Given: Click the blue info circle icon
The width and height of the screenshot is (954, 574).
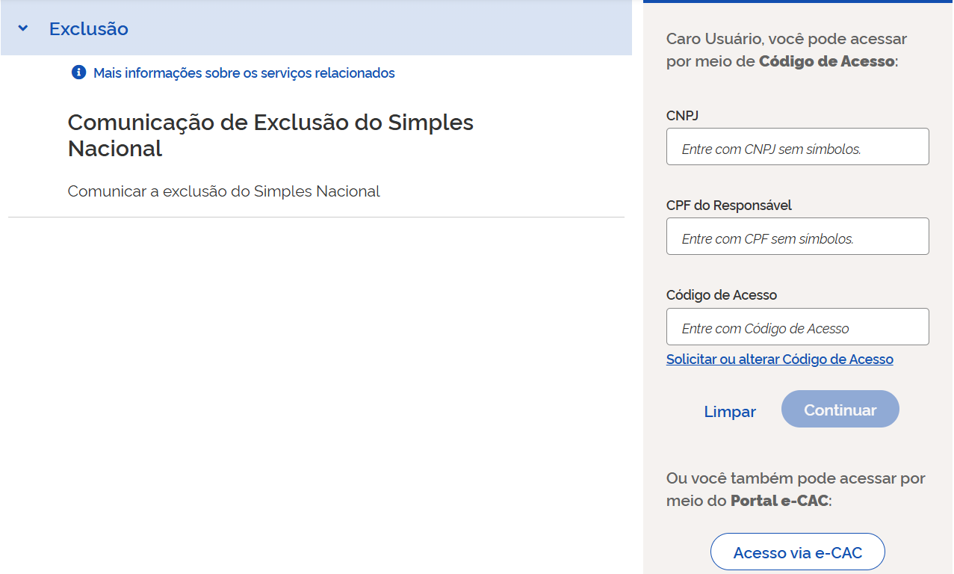Looking at the screenshot, I should click(78, 72).
